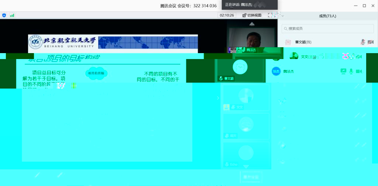This screenshot has width=378, height=186.
Task: Check the green network signal icon
Action: (12, 15)
